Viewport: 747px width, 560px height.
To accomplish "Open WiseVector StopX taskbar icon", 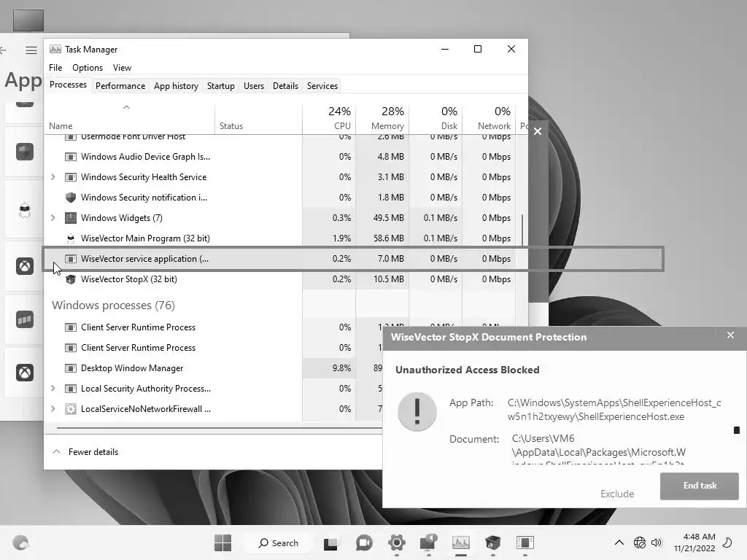I will 492,542.
